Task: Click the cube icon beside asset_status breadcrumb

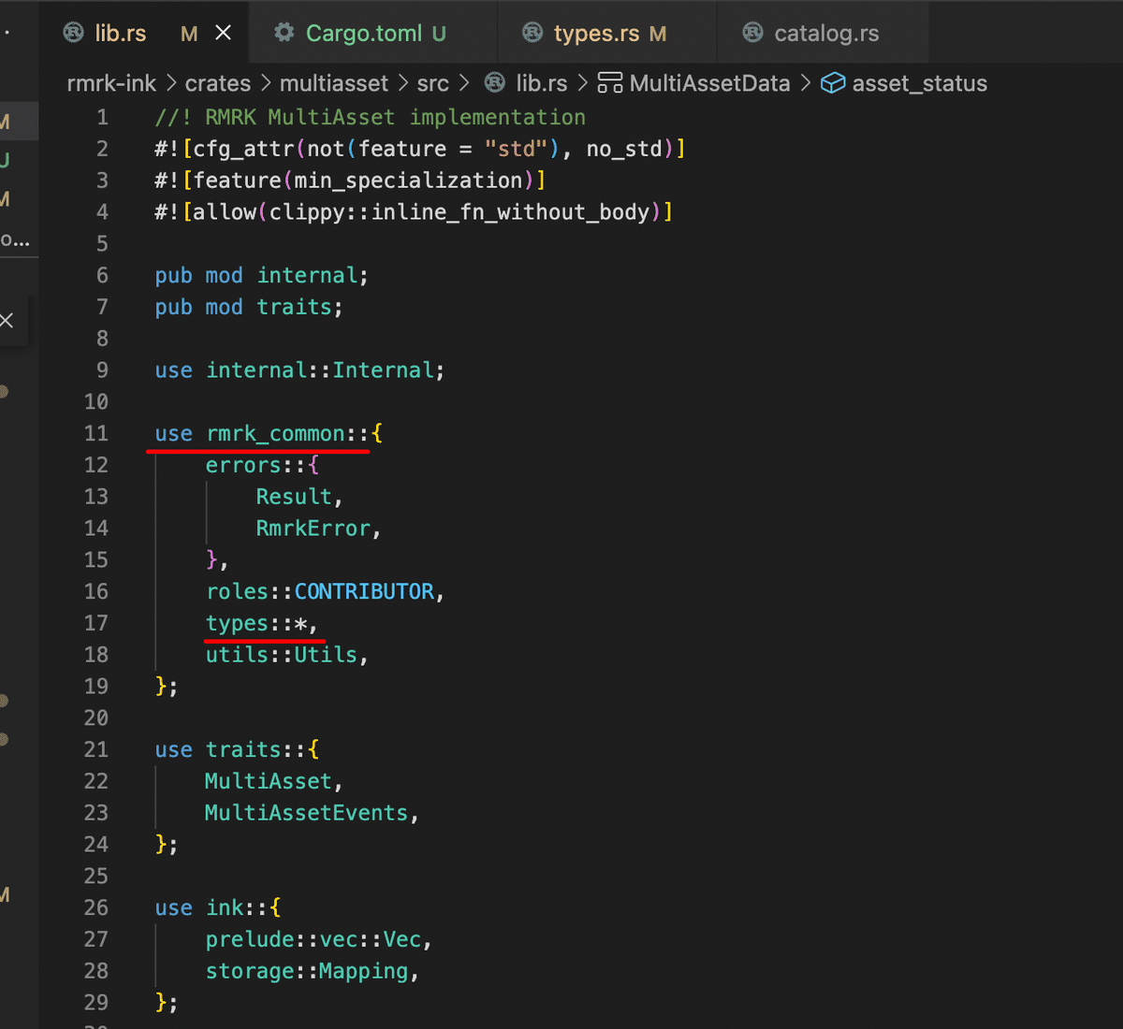Action: tap(833, 83)
